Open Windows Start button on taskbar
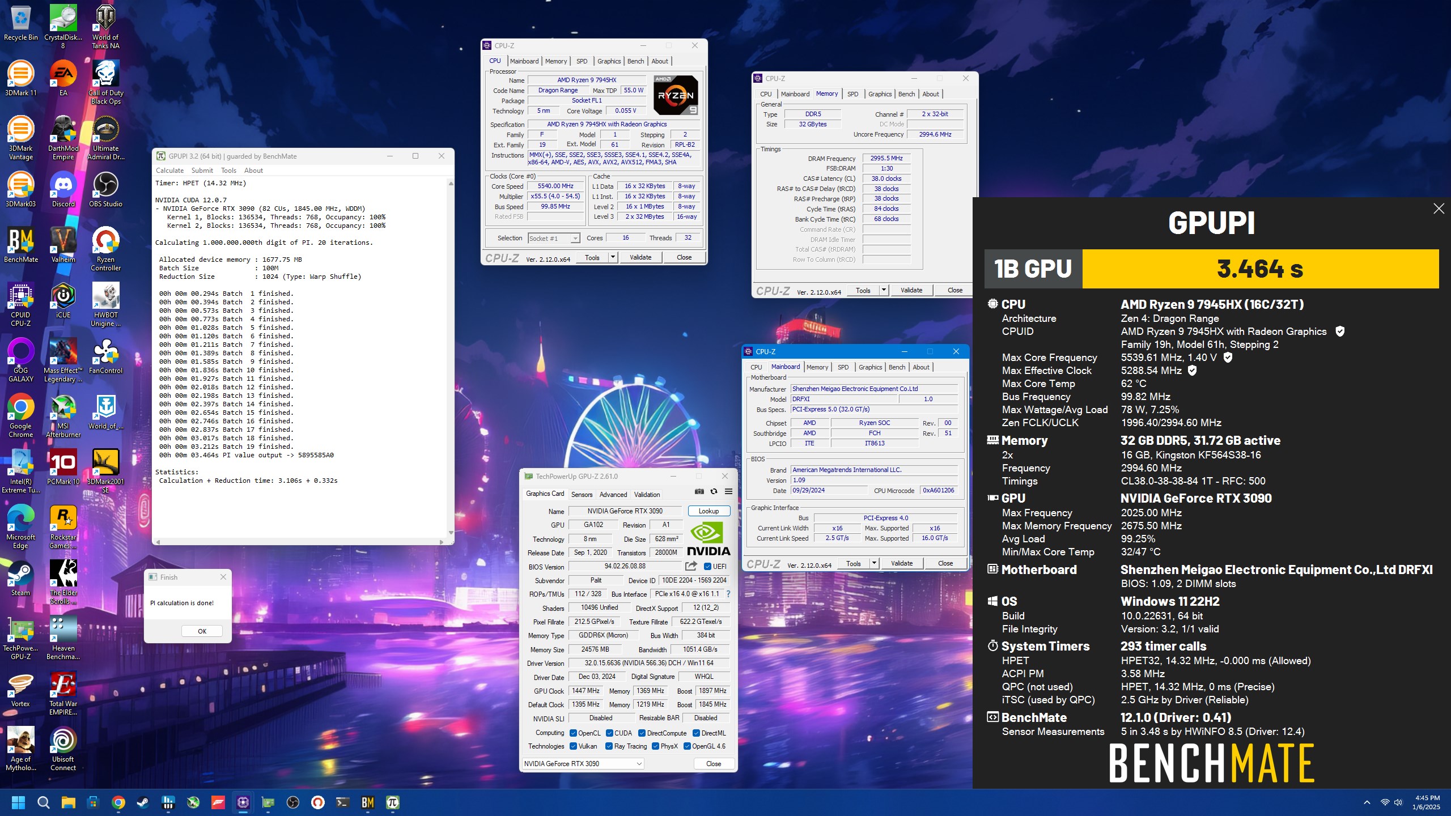 18,802
